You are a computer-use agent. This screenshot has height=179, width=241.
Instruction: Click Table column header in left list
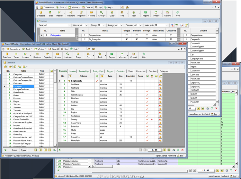[x=23, y=71]
